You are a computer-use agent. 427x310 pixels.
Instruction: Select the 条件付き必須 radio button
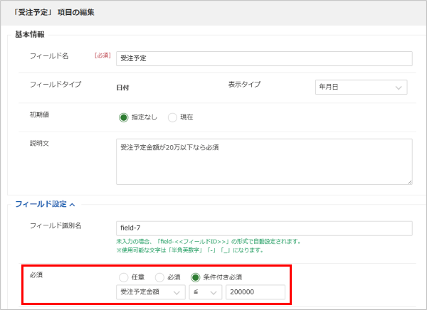click(195, 277)
